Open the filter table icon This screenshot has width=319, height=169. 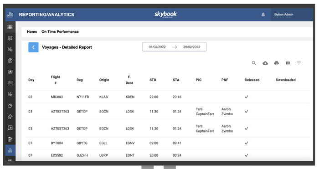tap(299, 63)
